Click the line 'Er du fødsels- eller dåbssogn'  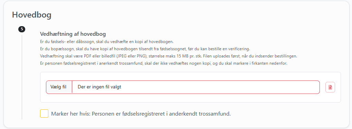point(107,42)
